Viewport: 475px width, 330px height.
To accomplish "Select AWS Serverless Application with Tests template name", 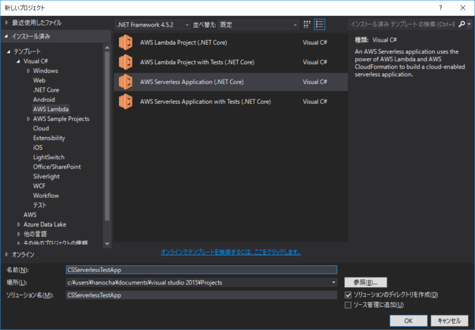I will (x=205, y=102).
